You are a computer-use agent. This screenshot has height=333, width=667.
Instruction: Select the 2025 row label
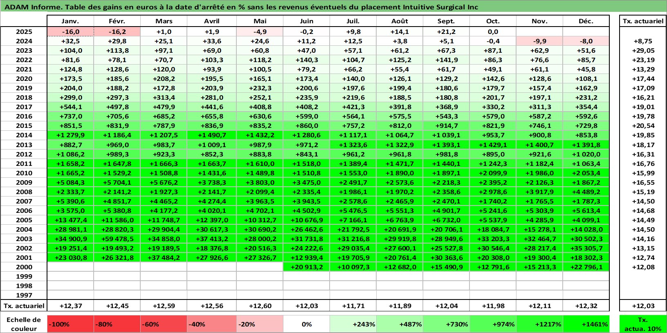24,32
